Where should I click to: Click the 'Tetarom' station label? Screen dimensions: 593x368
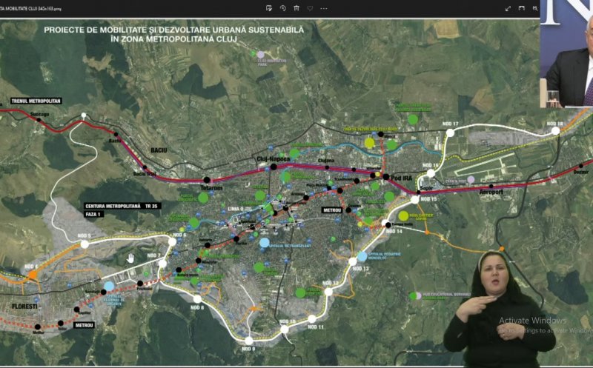tap(211, 188)
